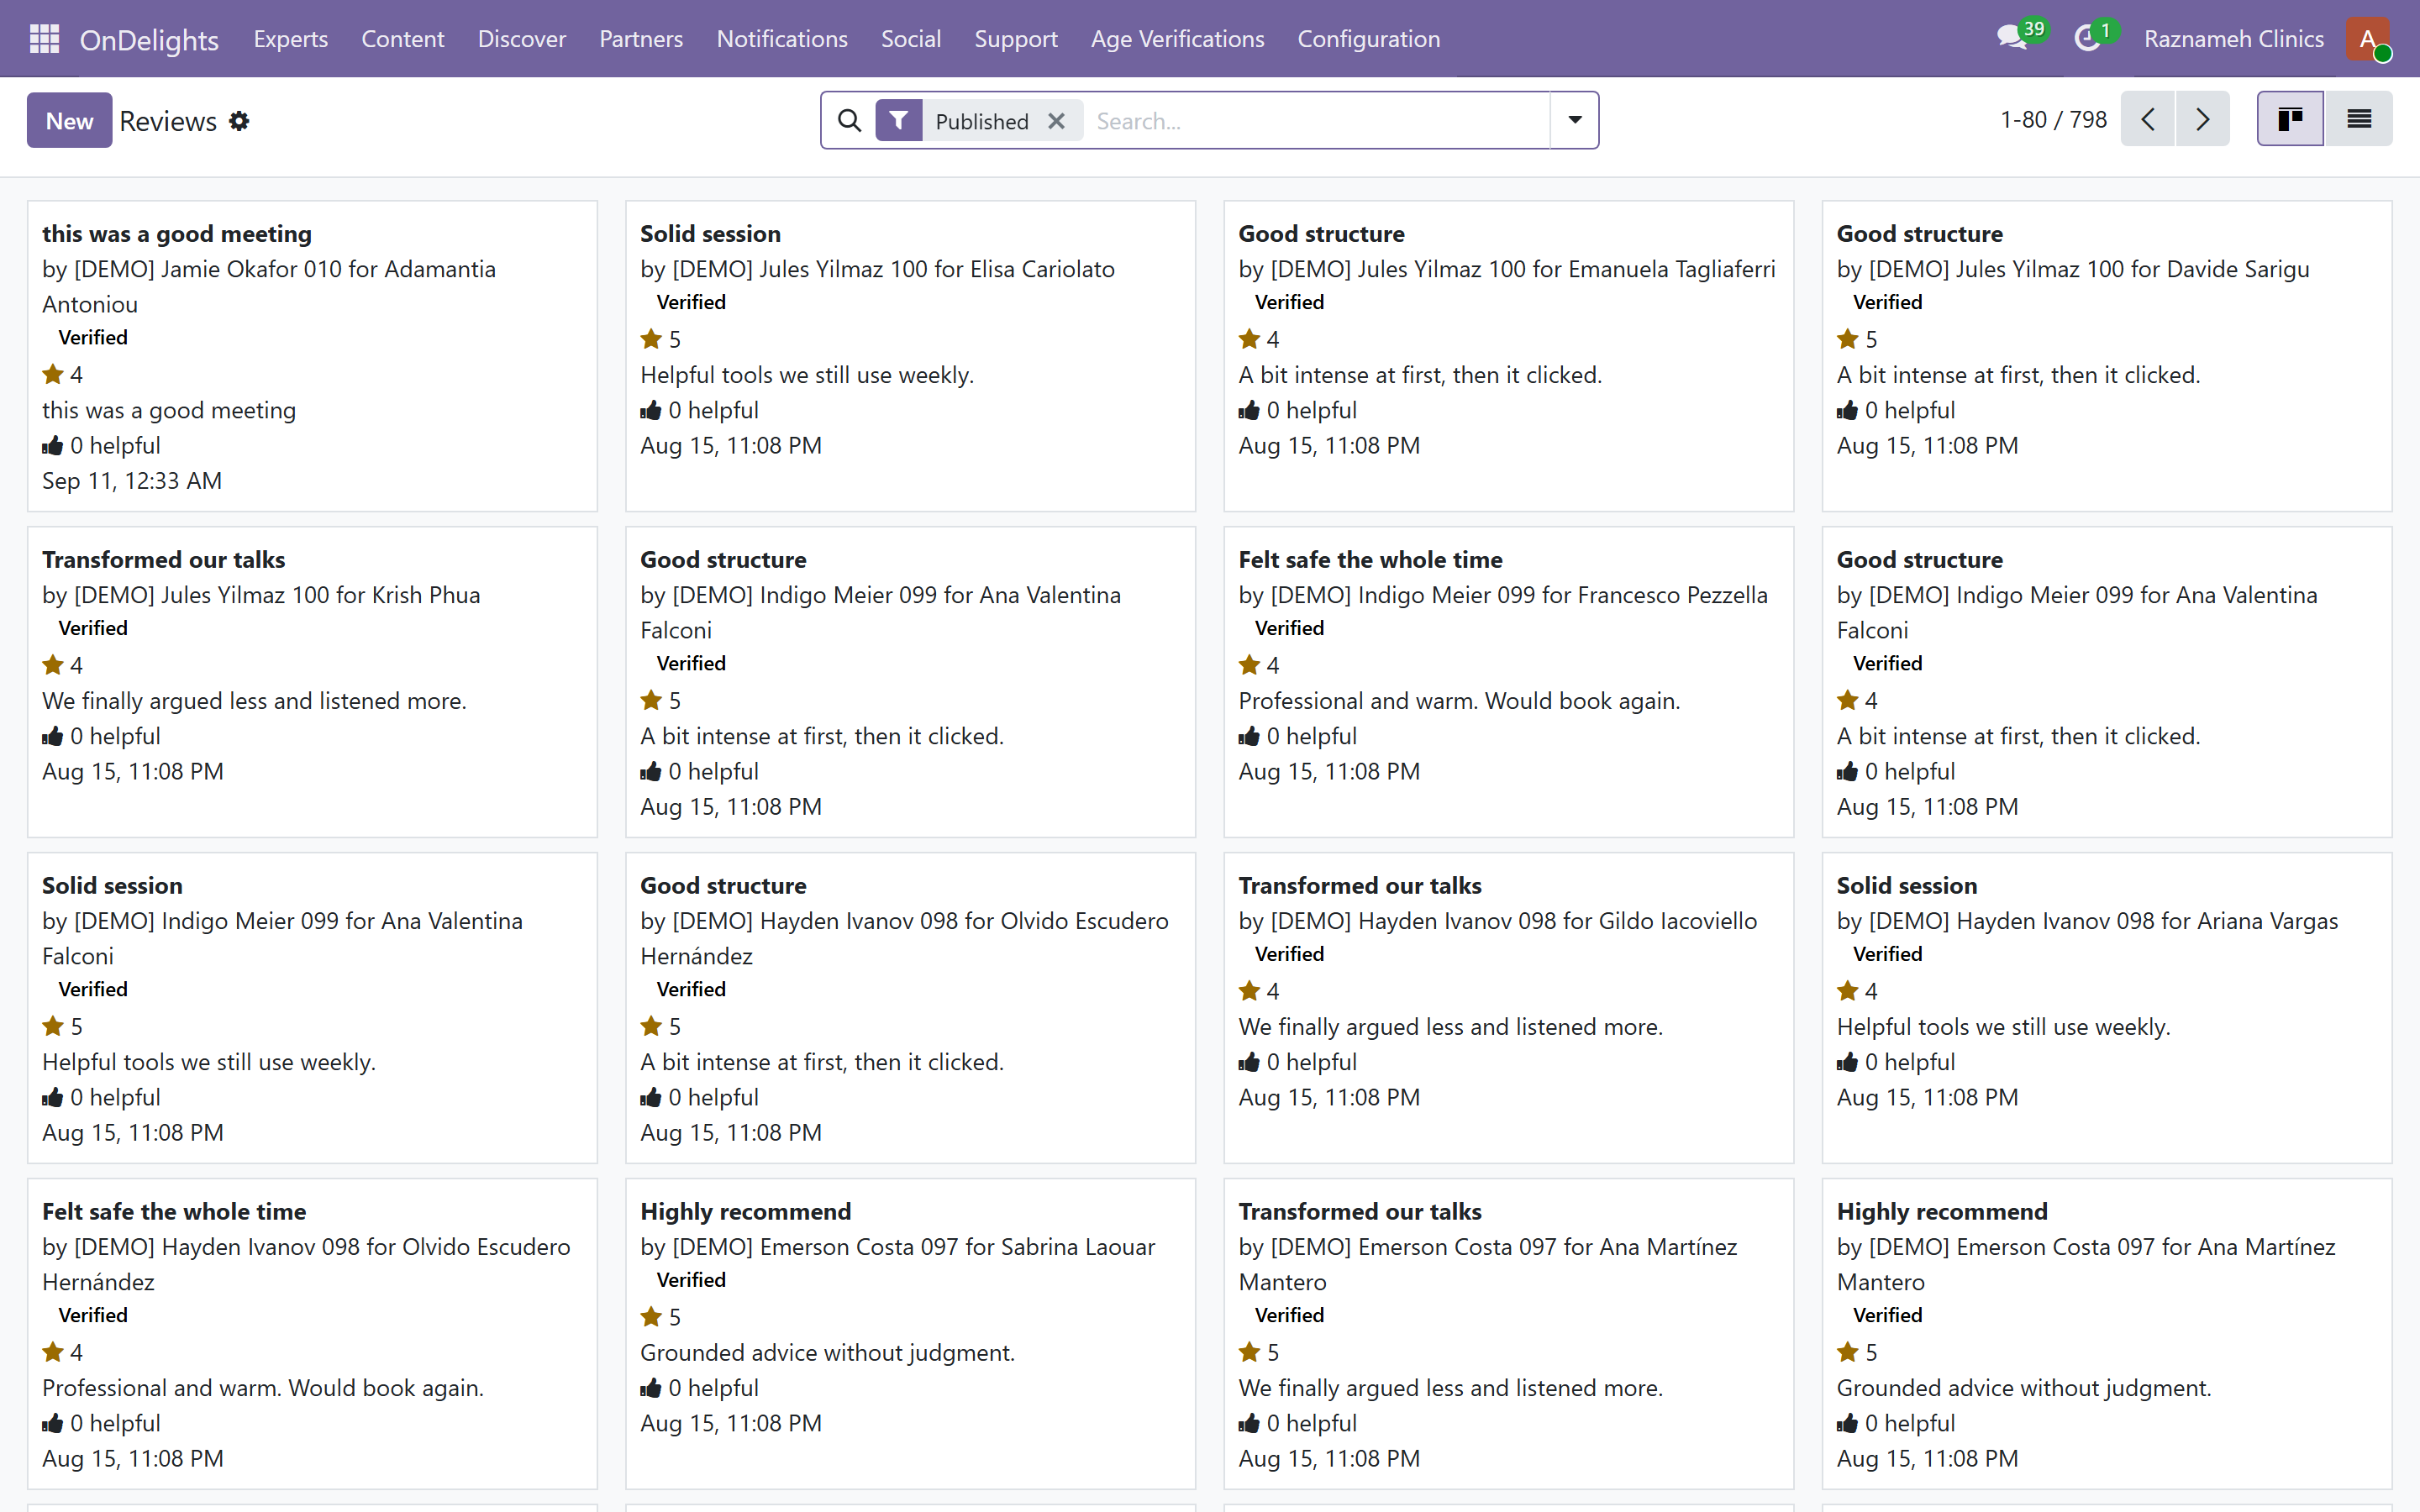This screenshot has height=1512, width=2420.
Task: Go to next page of reviews
Action: (x=2202, y=119)
